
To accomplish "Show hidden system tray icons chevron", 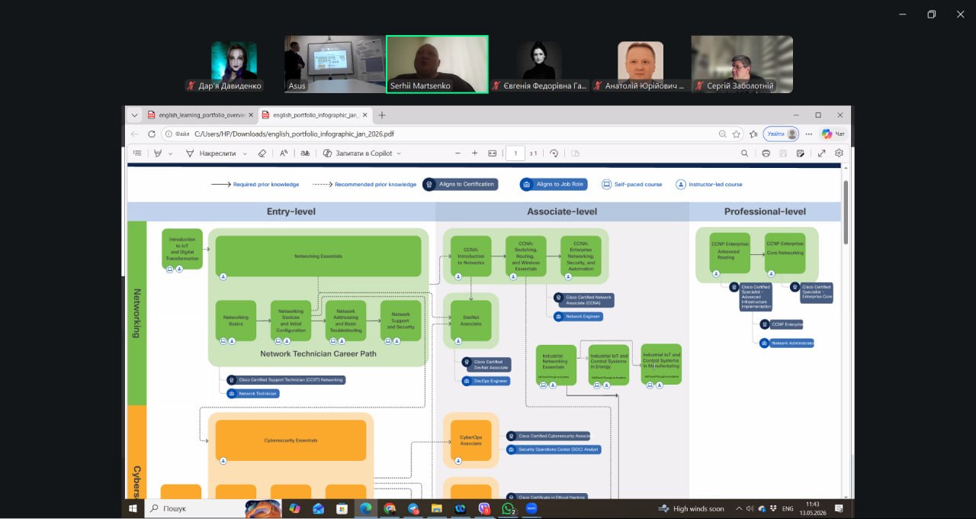I will click(738, 508).
